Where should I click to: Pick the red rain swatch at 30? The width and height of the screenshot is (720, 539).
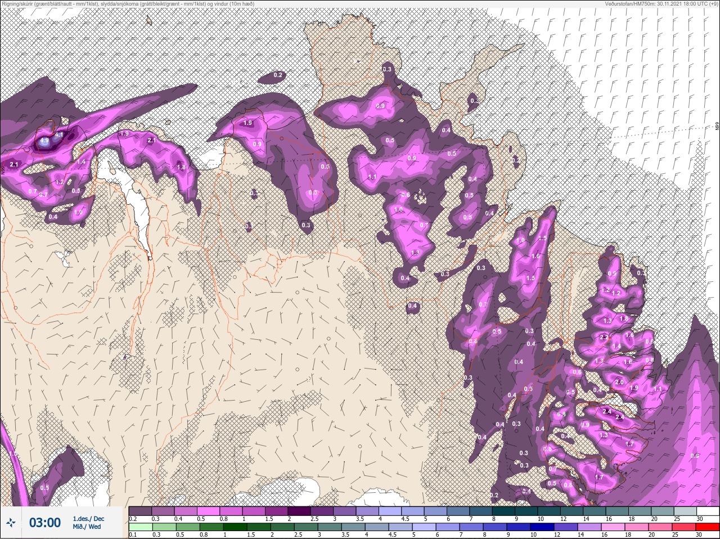click(x=707, y=527)
